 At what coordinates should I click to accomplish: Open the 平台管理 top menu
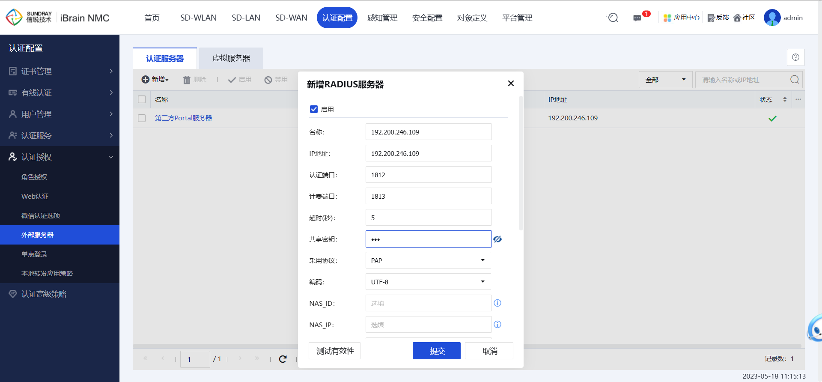coord(517,18)
